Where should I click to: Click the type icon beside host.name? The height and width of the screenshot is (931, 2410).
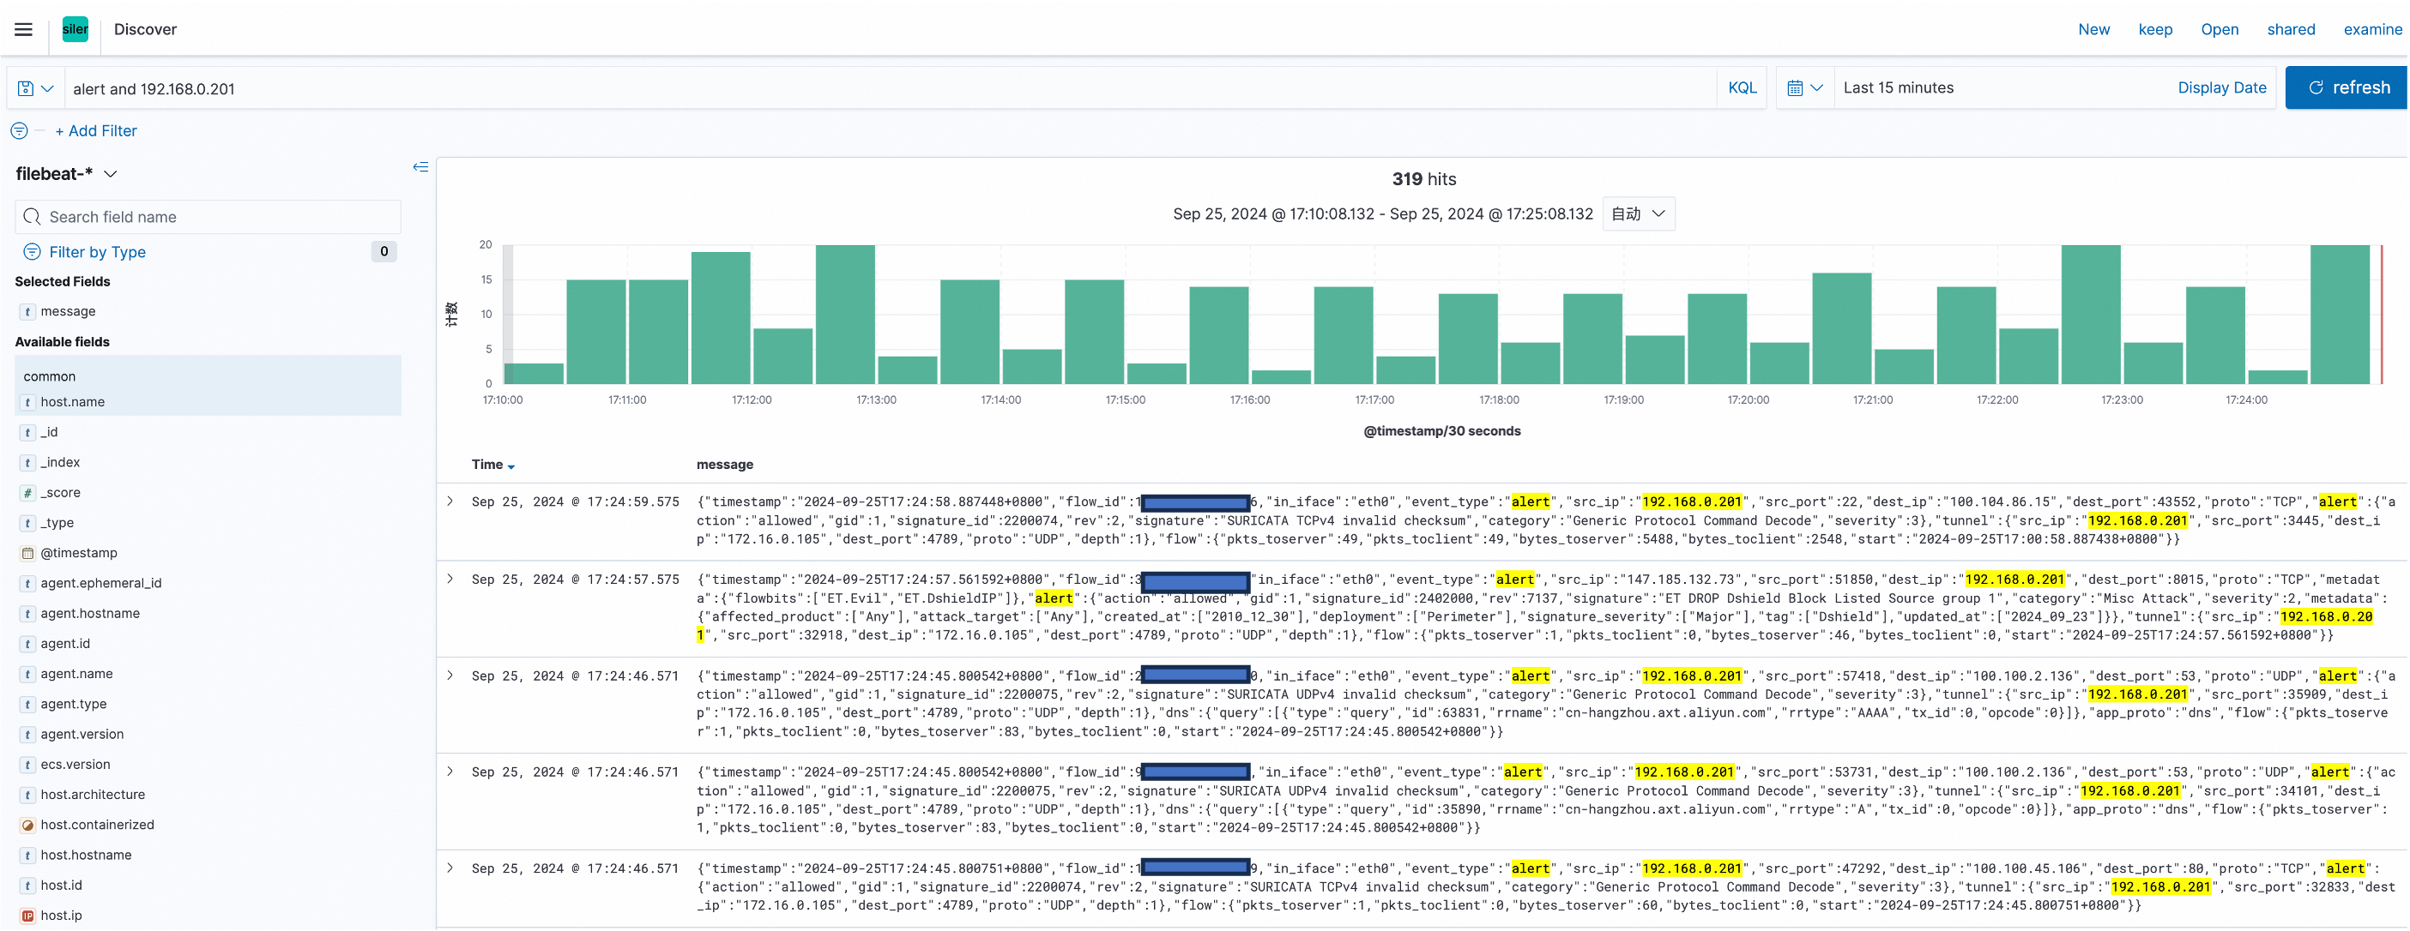[28, 402]
